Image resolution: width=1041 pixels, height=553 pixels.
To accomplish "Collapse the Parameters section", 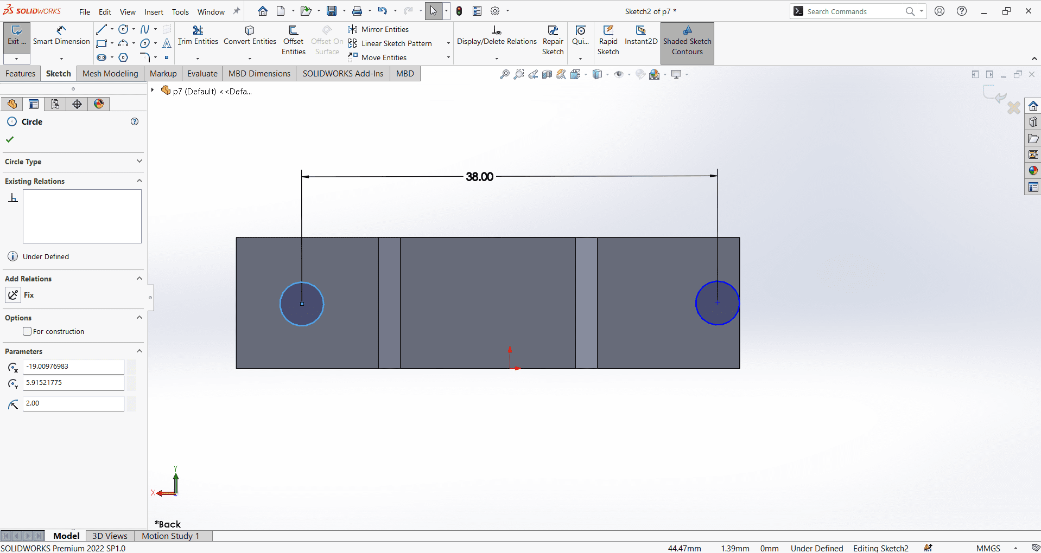I will (x=139, y=351).
